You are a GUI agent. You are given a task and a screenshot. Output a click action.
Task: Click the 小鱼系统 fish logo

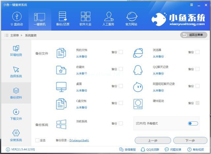coord(159,19)
